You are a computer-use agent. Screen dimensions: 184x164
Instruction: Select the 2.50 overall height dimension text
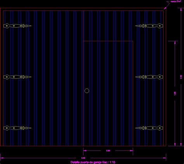181,77
